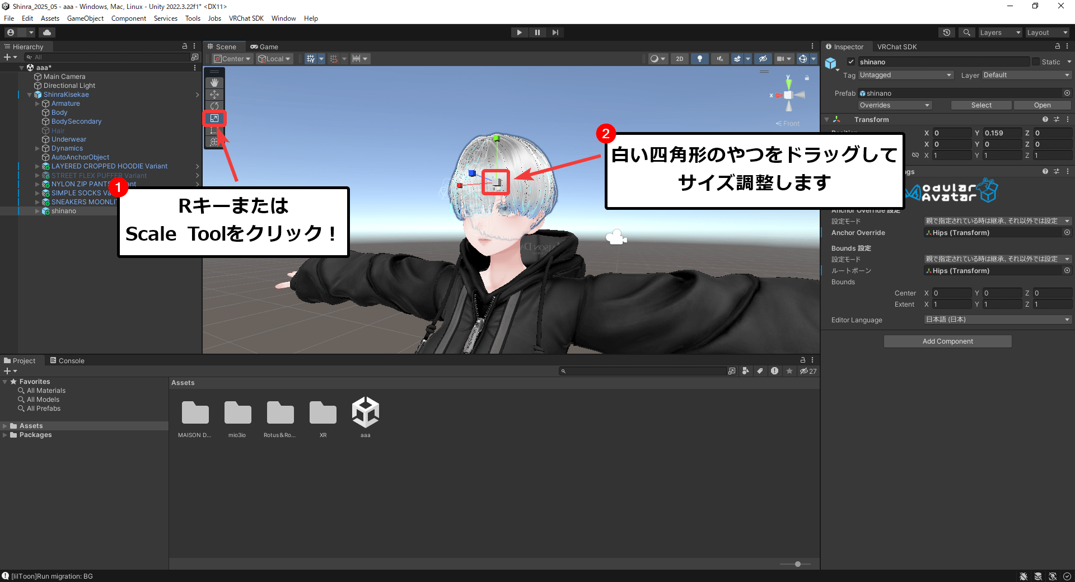Select the Hand (View) tool
Screen dimensions: 1075x582
click(x=214, y=83)
